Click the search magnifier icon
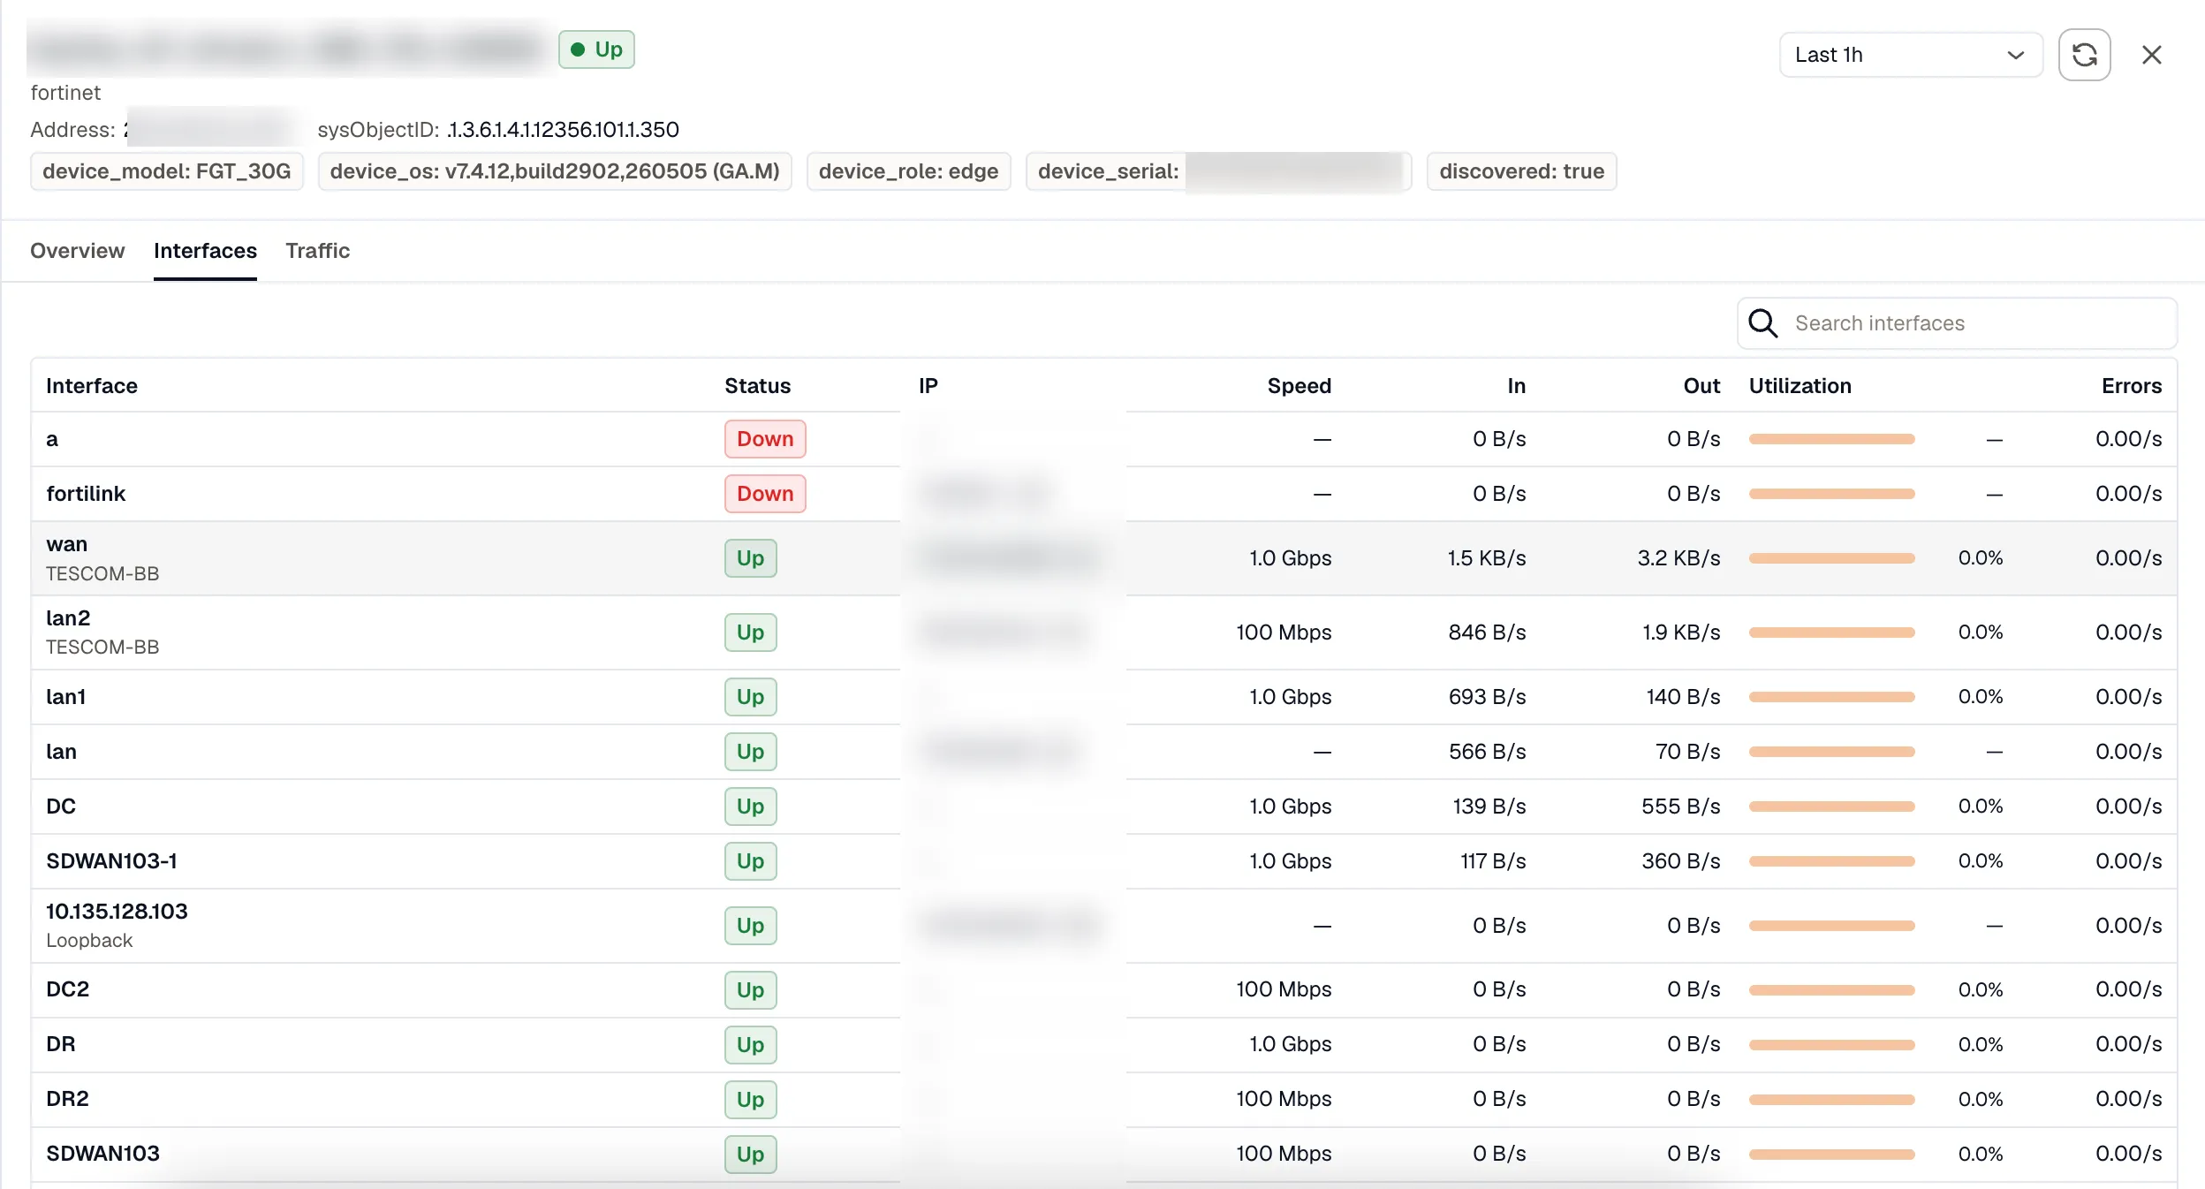 [x=1763, y=323]
